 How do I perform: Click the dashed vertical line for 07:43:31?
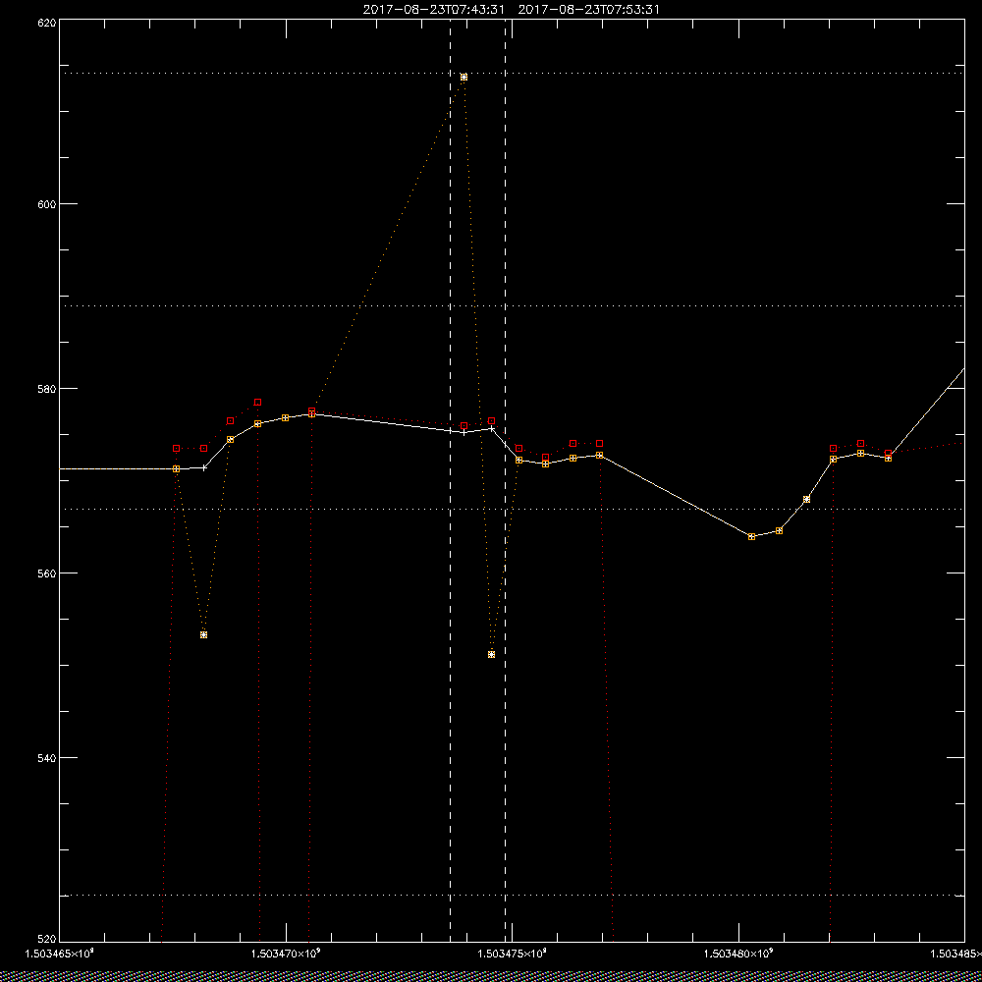pos(451,480)
